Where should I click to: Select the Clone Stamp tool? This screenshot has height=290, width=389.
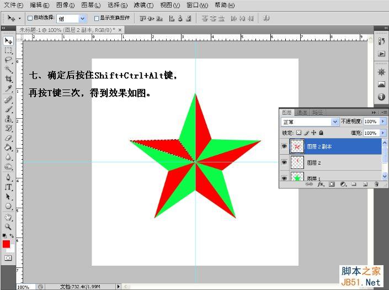click(8, 119)
